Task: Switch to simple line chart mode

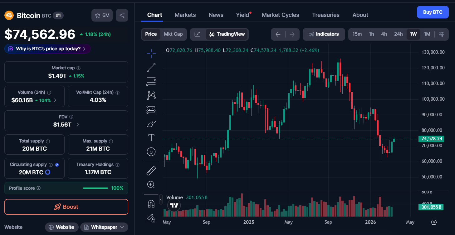Action: pyautogui.click(x=197, y=34)
